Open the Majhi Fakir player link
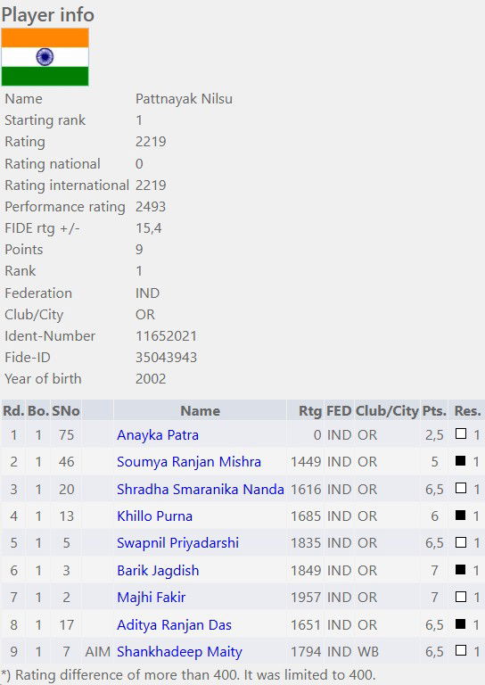The height and width of the screenshot is (685, 485). [151, 598]
